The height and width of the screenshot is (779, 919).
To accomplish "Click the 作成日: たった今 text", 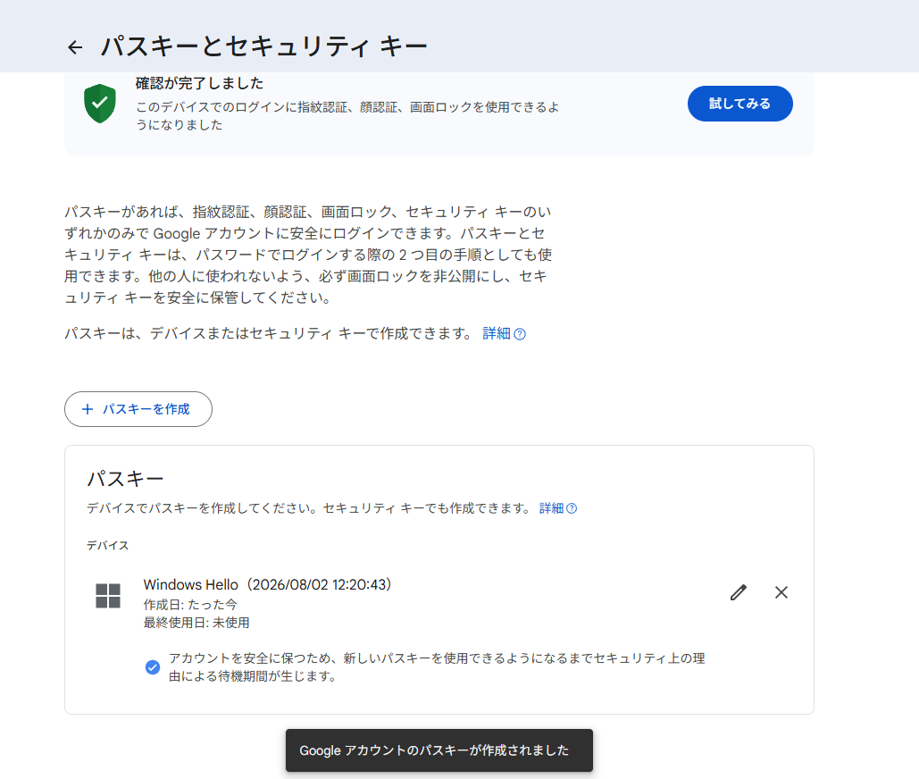I will 190,604.
